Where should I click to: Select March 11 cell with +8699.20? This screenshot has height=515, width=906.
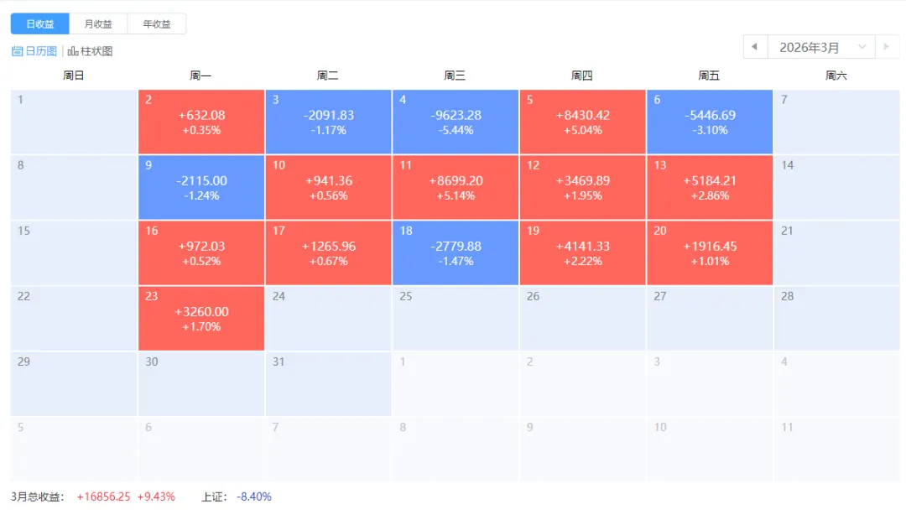456,187
